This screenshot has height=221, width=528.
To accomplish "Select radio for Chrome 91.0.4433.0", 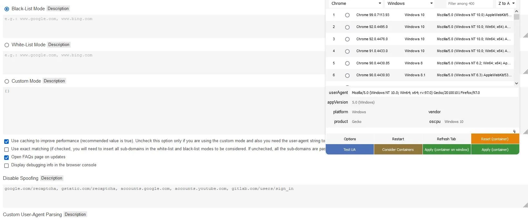I will click(347, 51).
